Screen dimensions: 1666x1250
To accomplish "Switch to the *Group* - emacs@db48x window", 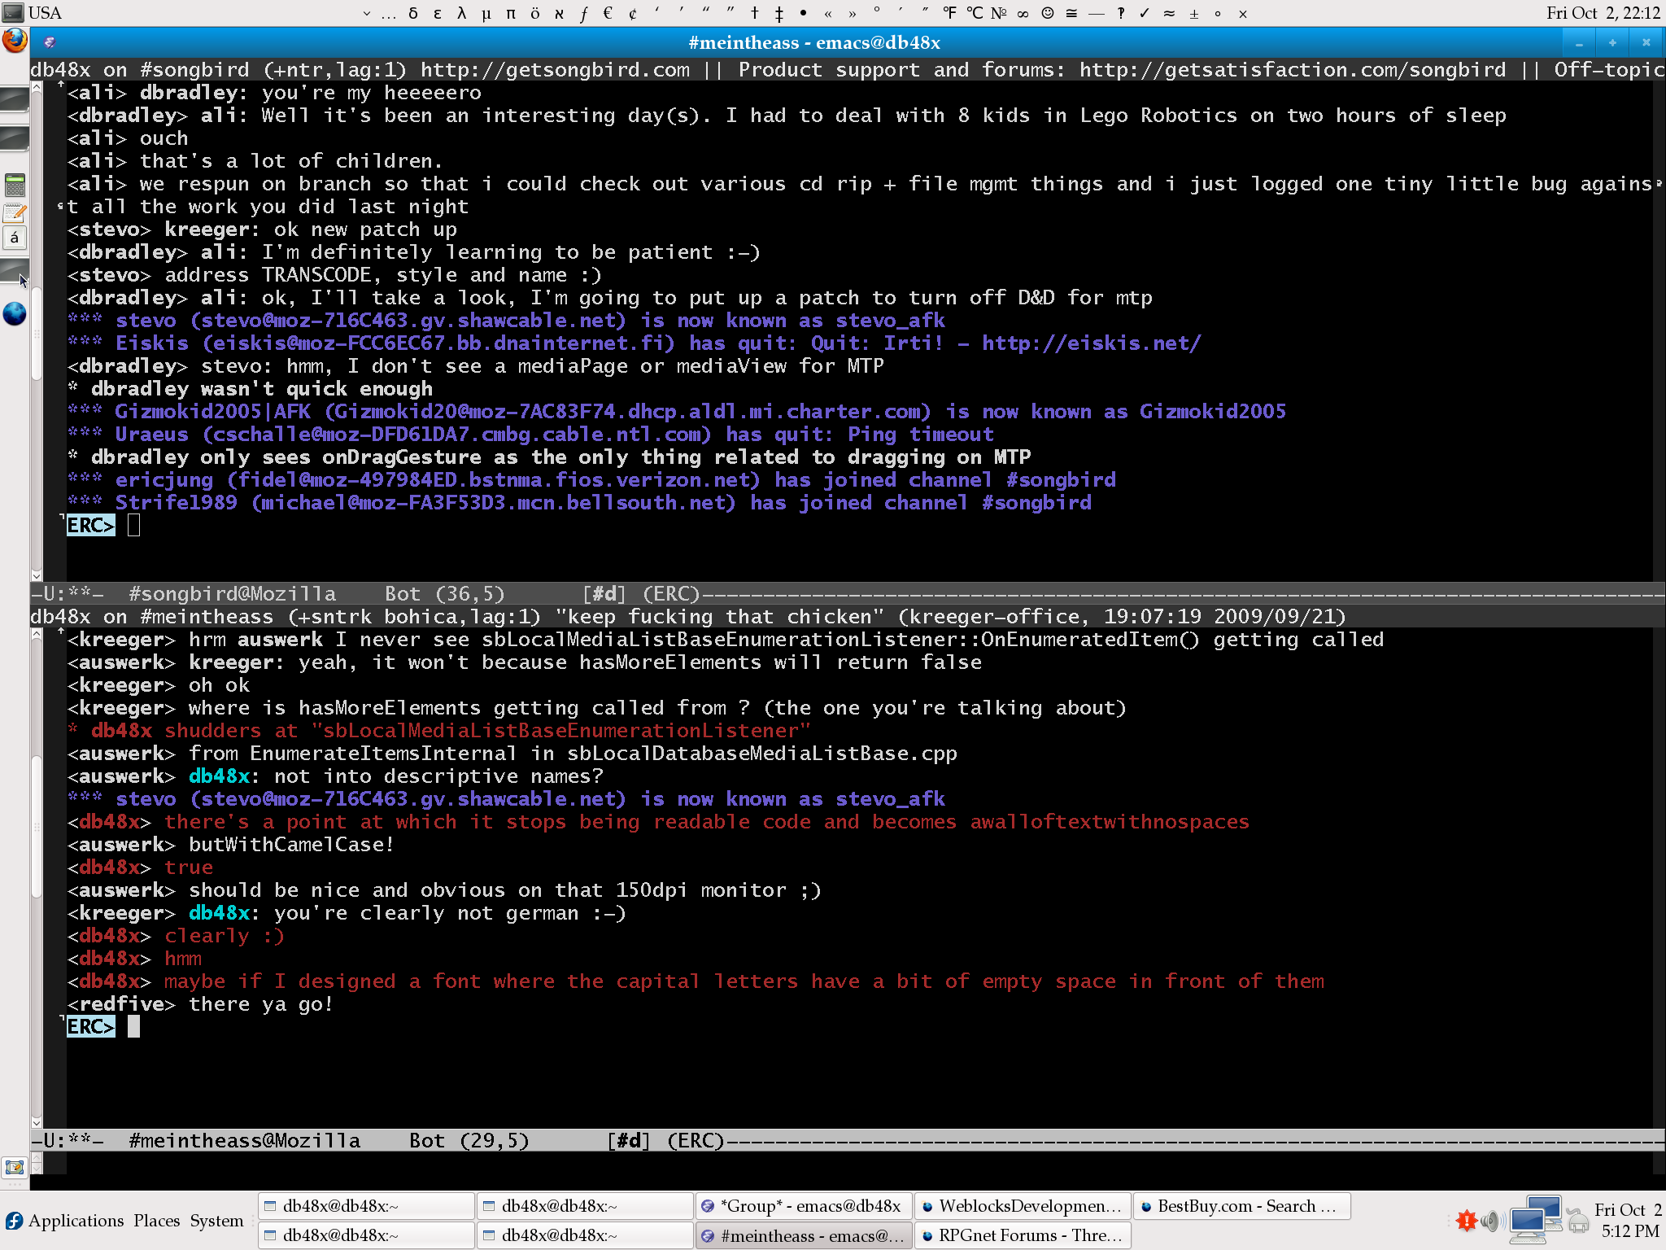I will click(x=802, y=1206).
